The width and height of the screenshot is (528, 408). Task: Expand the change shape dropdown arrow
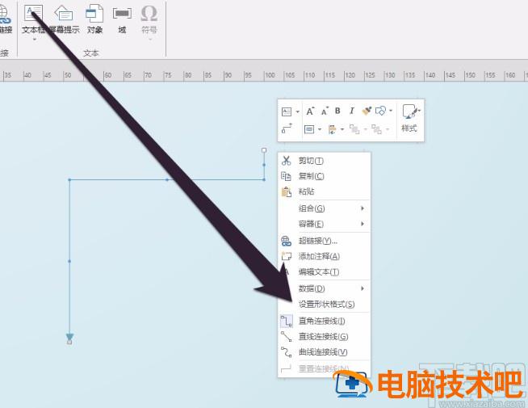pyautogui.click(x=391, y=111)
